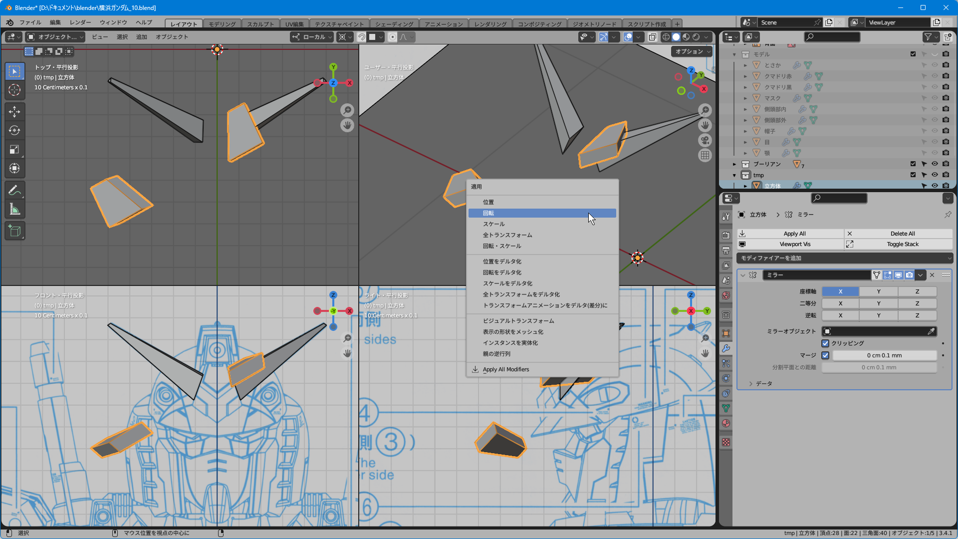Select the Rotate tool in toolbar

point(14,130)
